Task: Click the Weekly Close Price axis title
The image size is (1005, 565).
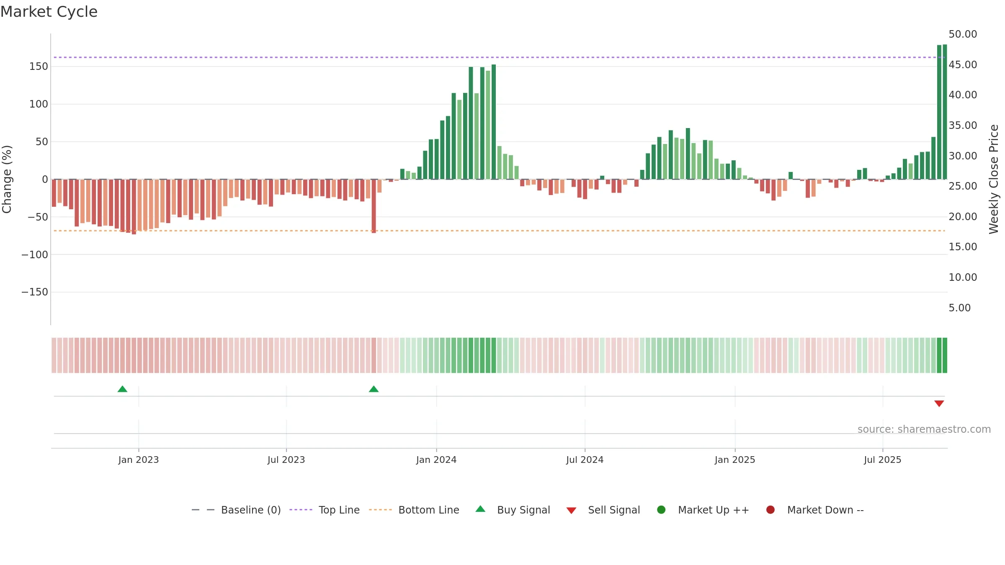Action: pyautogui.click(x=994, y=179)
